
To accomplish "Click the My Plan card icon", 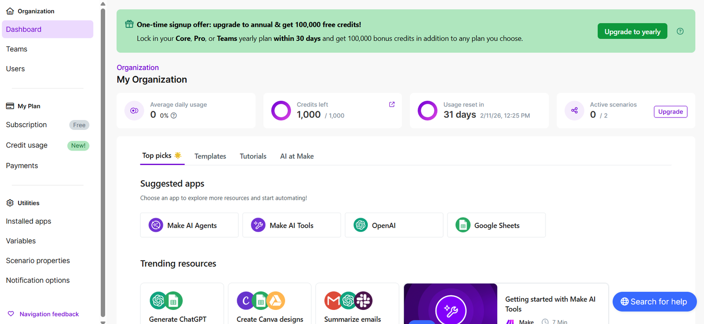I will pos(10,106).
